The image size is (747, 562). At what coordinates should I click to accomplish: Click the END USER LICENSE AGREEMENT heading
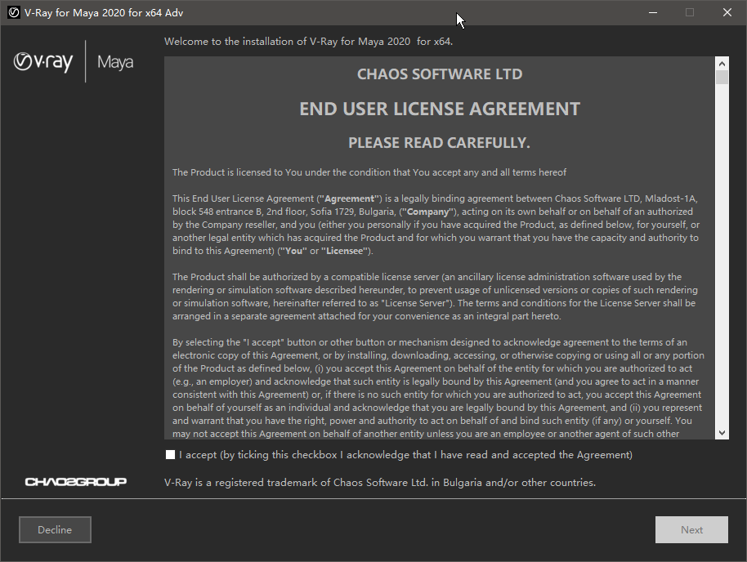point(439,109)
